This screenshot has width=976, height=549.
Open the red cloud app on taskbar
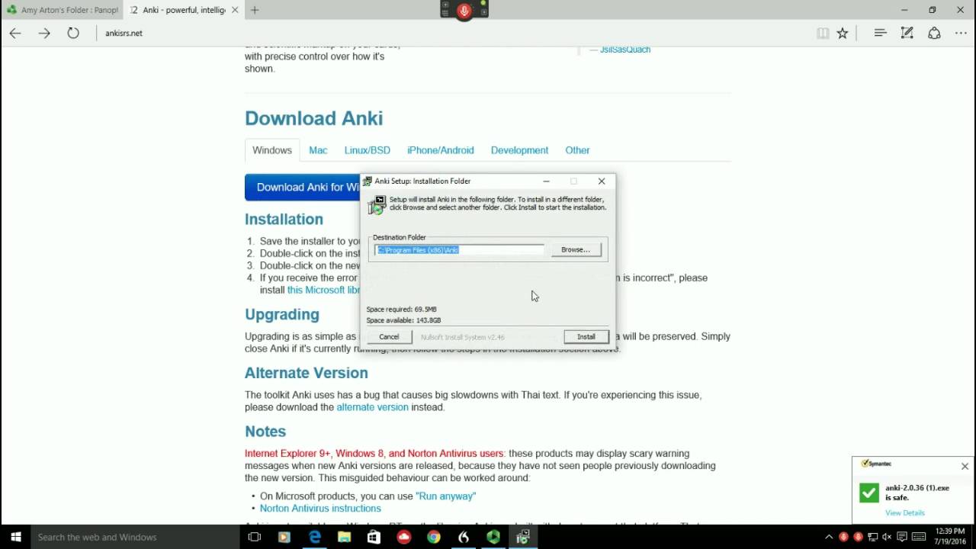[404, 537]
